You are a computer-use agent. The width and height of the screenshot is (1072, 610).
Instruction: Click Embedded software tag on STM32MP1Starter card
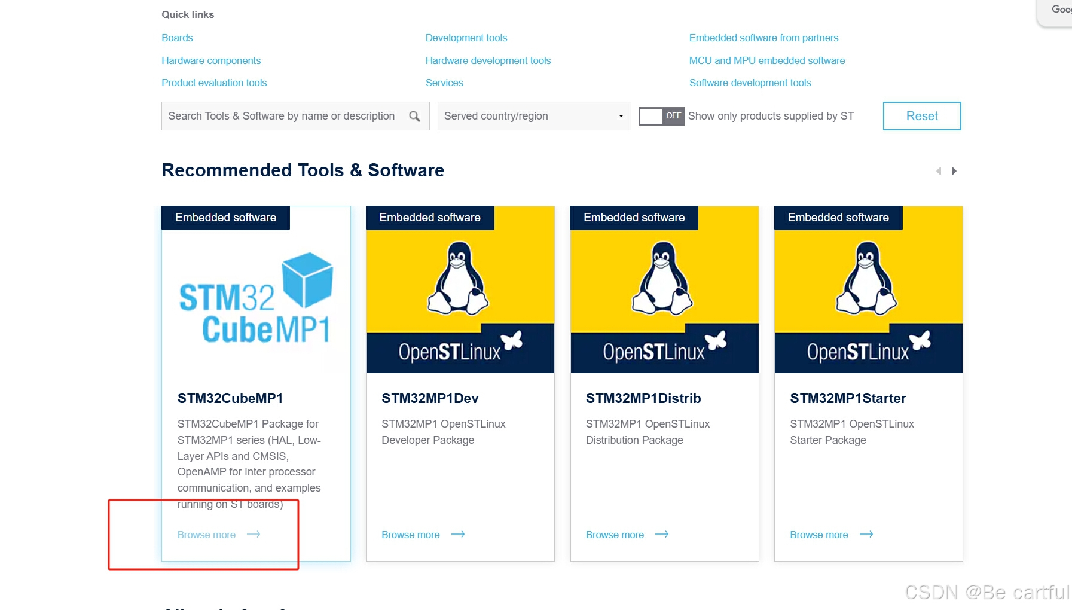tap(838, 218)
